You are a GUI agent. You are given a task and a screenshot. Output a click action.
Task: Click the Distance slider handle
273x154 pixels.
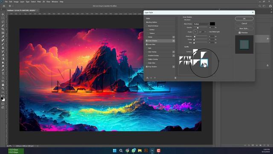click(x=195, y=36)
